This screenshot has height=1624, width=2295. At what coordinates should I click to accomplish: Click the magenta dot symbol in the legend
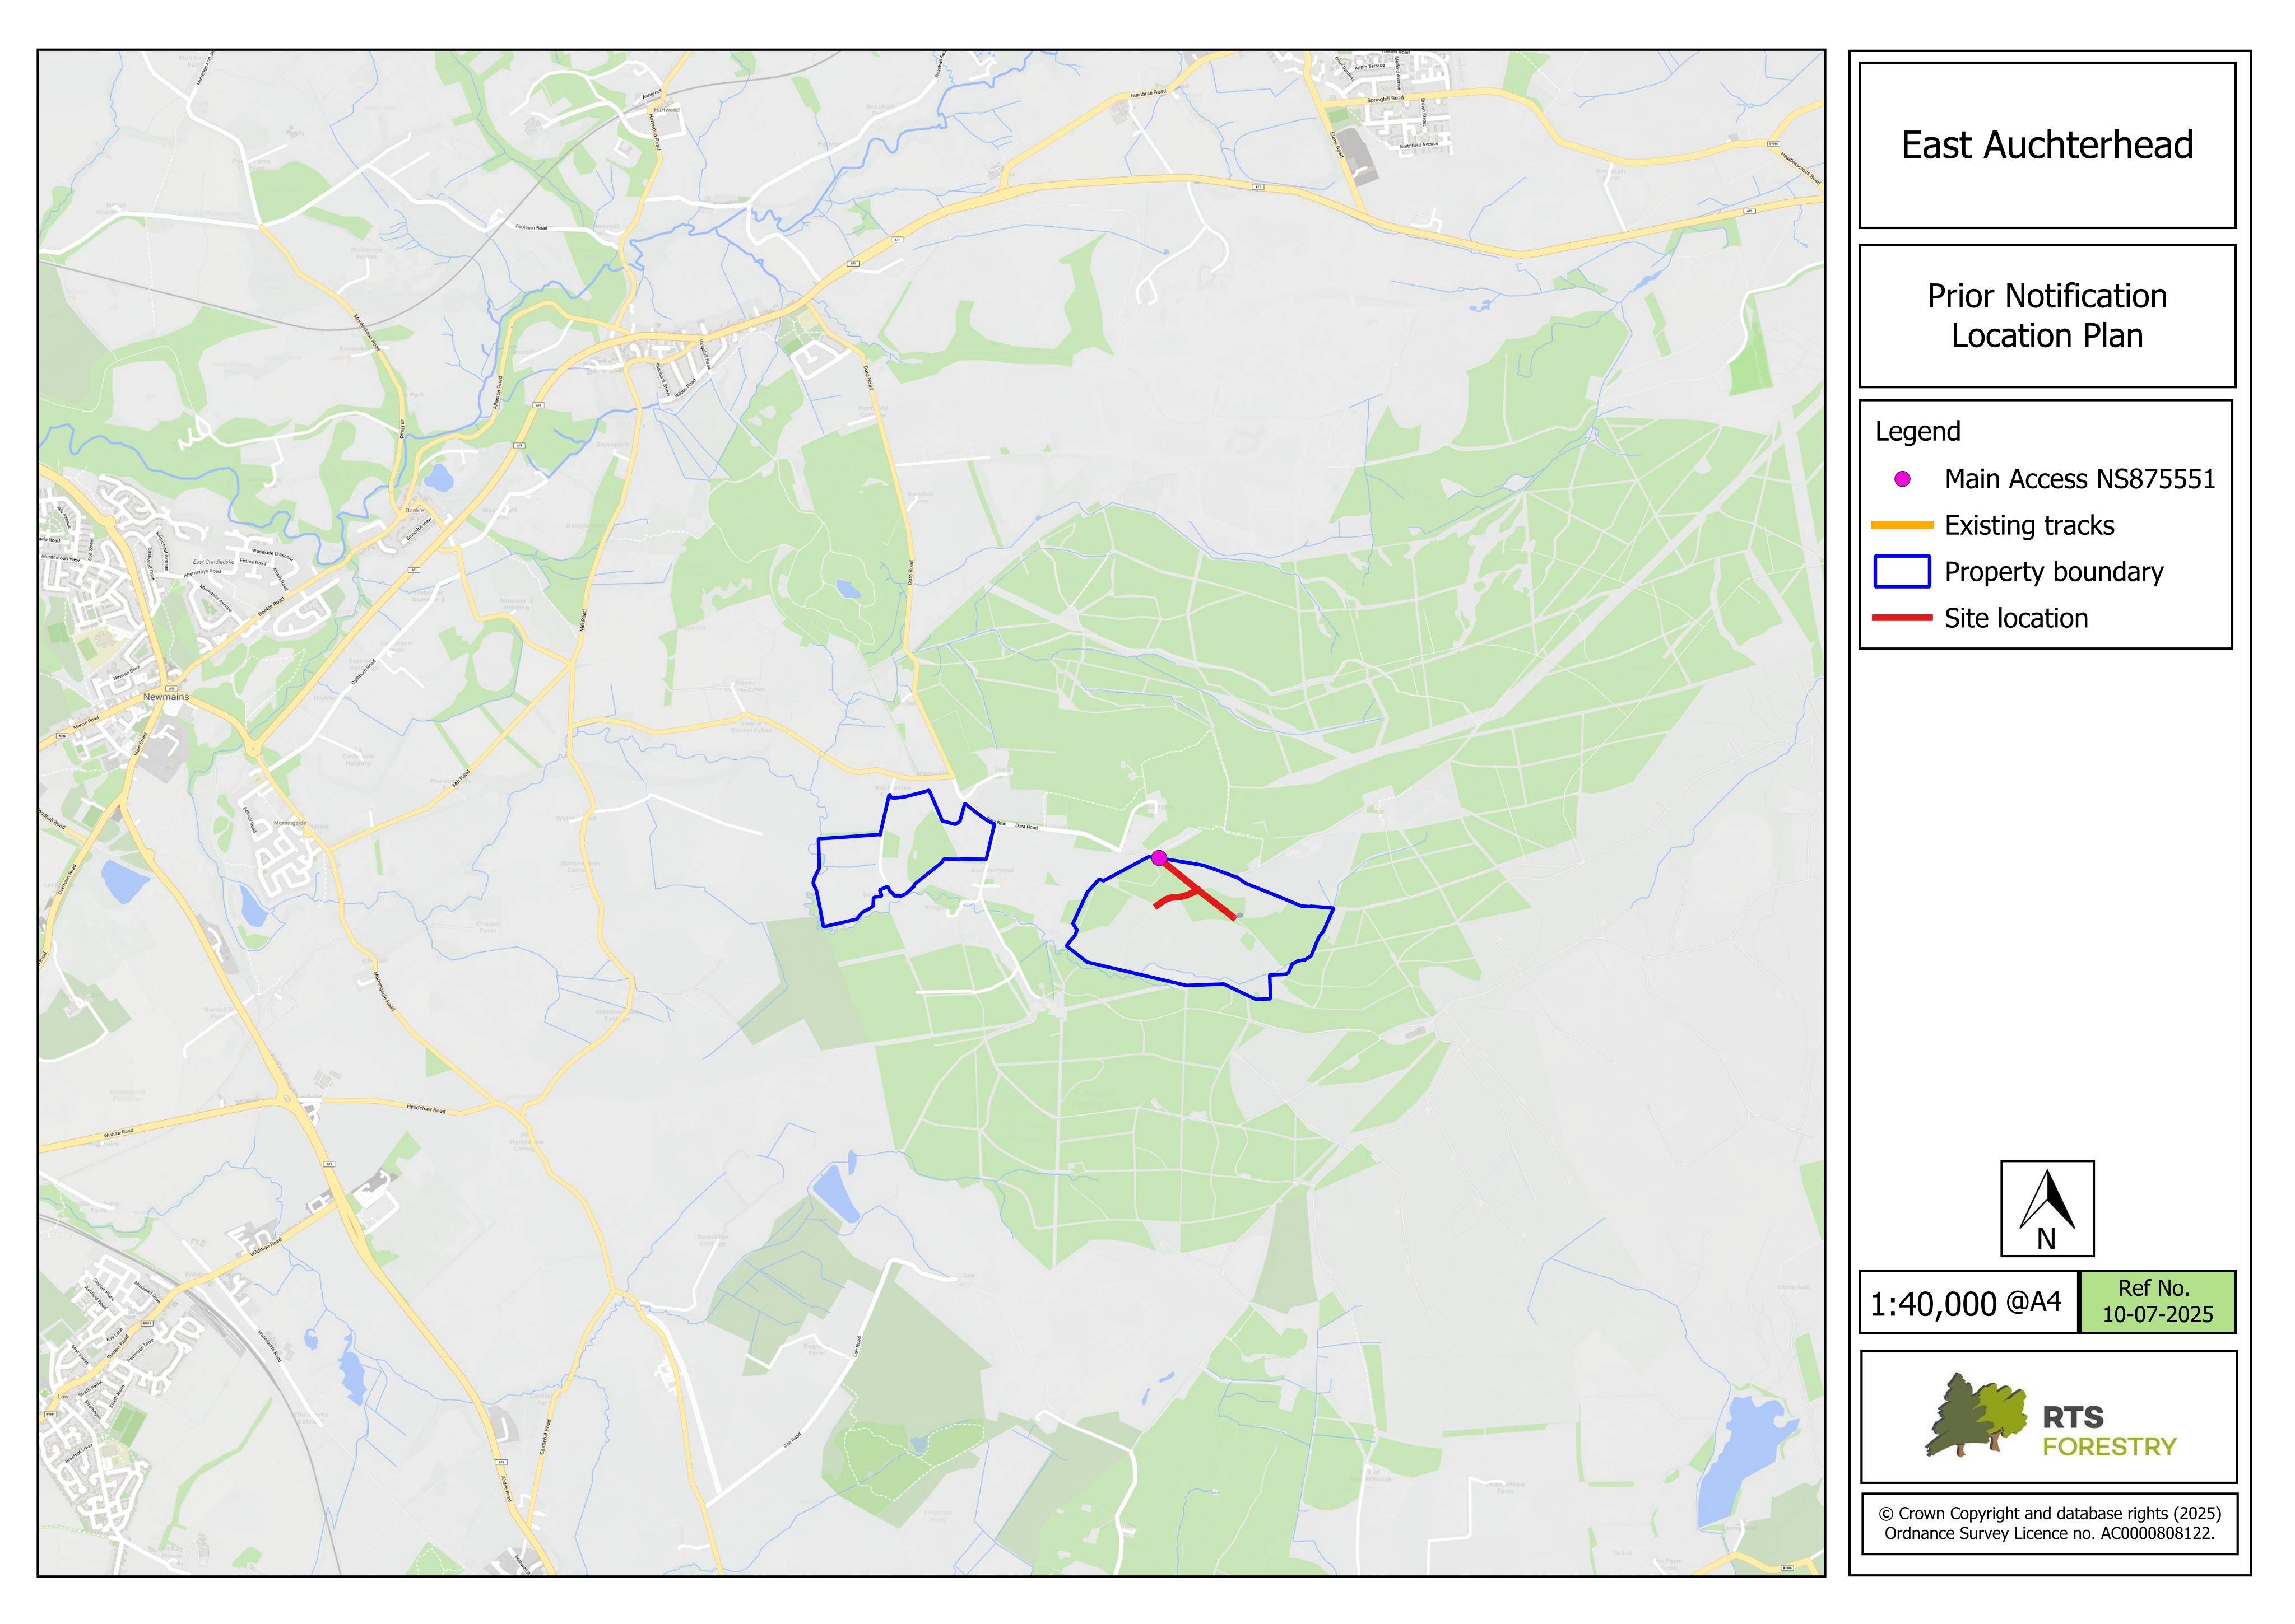coord(1902,479)
